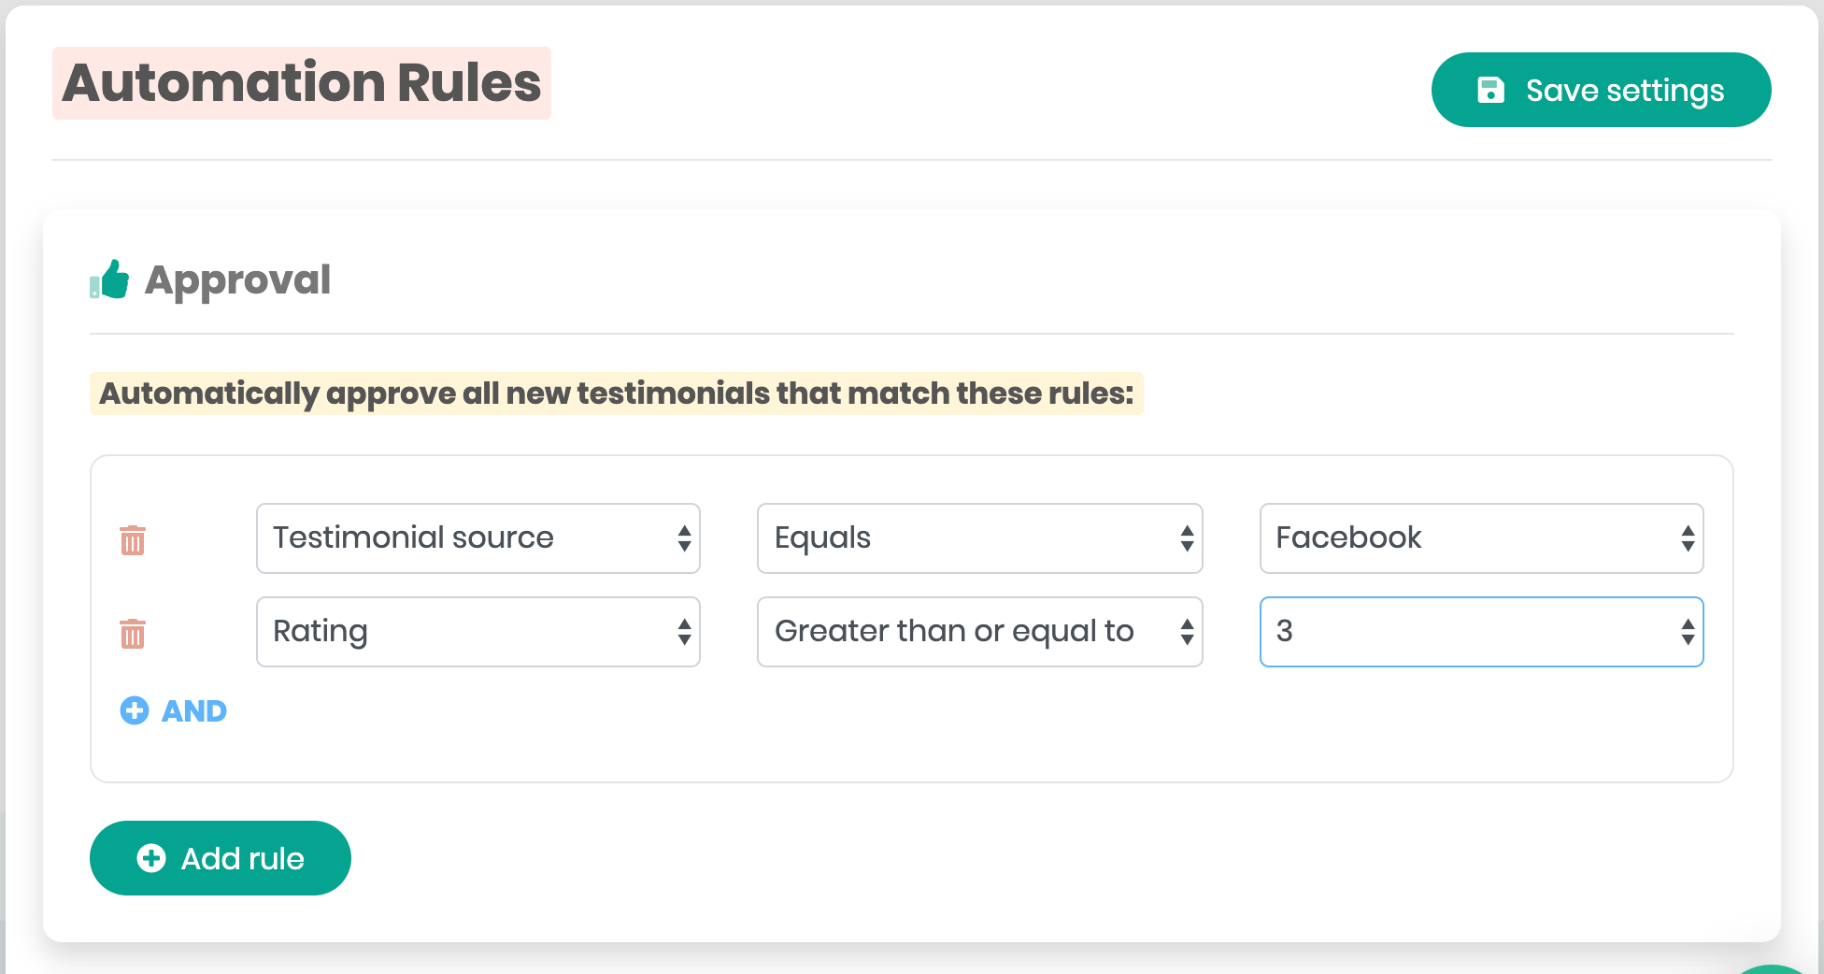
Task: Remove the Rating rule using trash icon
Action: pyautogui.click(x=133, y=633)
